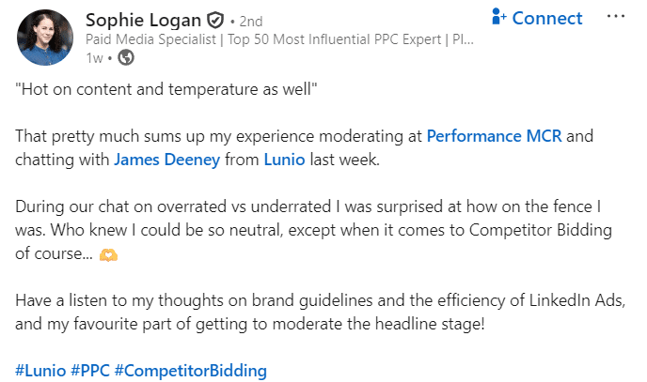Click the verified badge beside Sophie Logan
The width and height of the screenshot is (647, 382).
tap(215, 21)
